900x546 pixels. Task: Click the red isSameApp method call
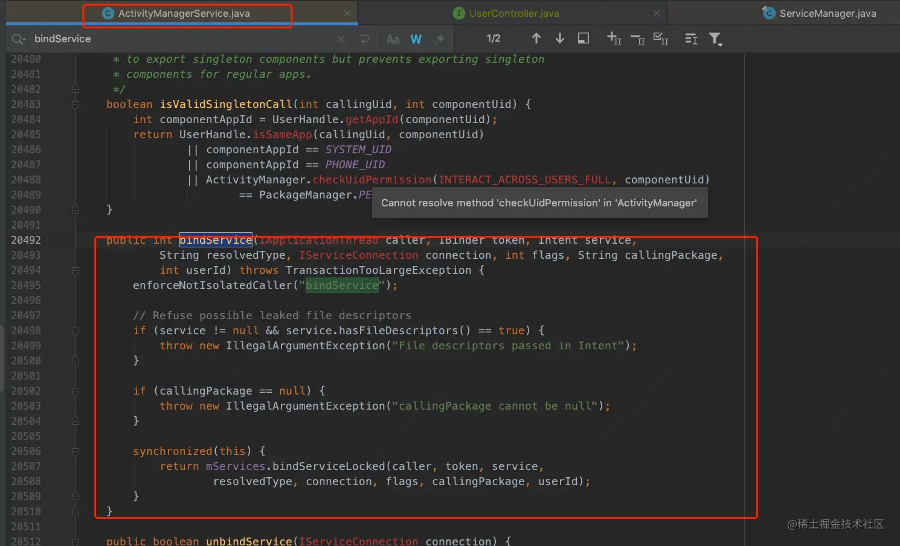pyautogui.click(x=283, y=135)
